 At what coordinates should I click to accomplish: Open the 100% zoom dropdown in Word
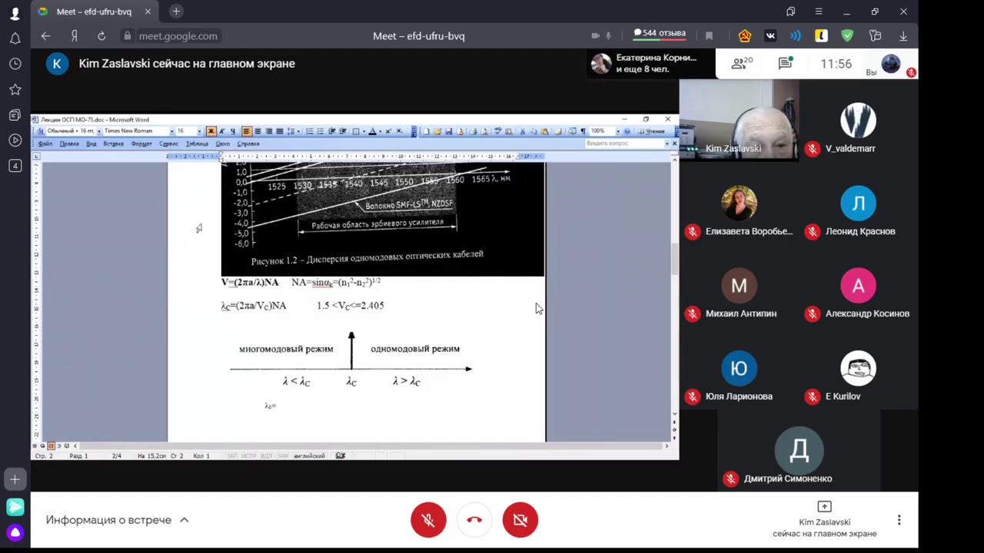pos(618,131)
